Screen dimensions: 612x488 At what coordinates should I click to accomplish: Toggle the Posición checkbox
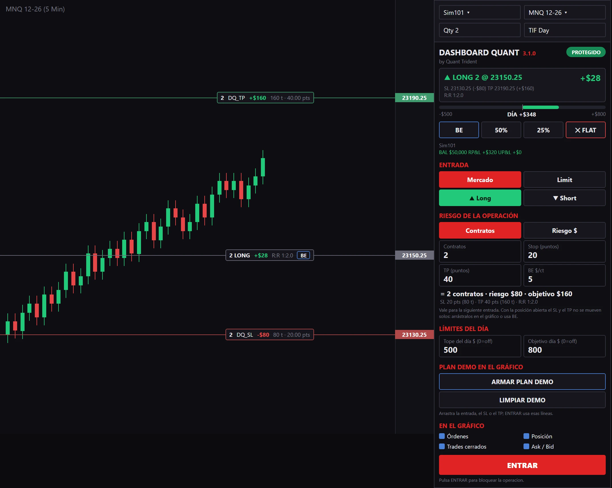(x=526, y=436)
